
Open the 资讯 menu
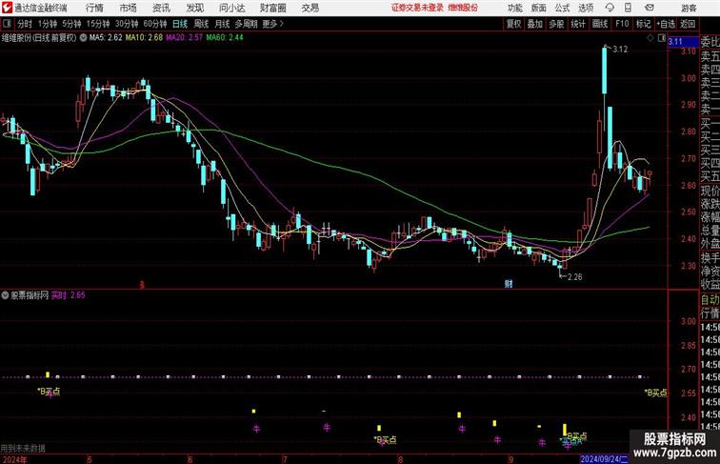click(161, 8)
